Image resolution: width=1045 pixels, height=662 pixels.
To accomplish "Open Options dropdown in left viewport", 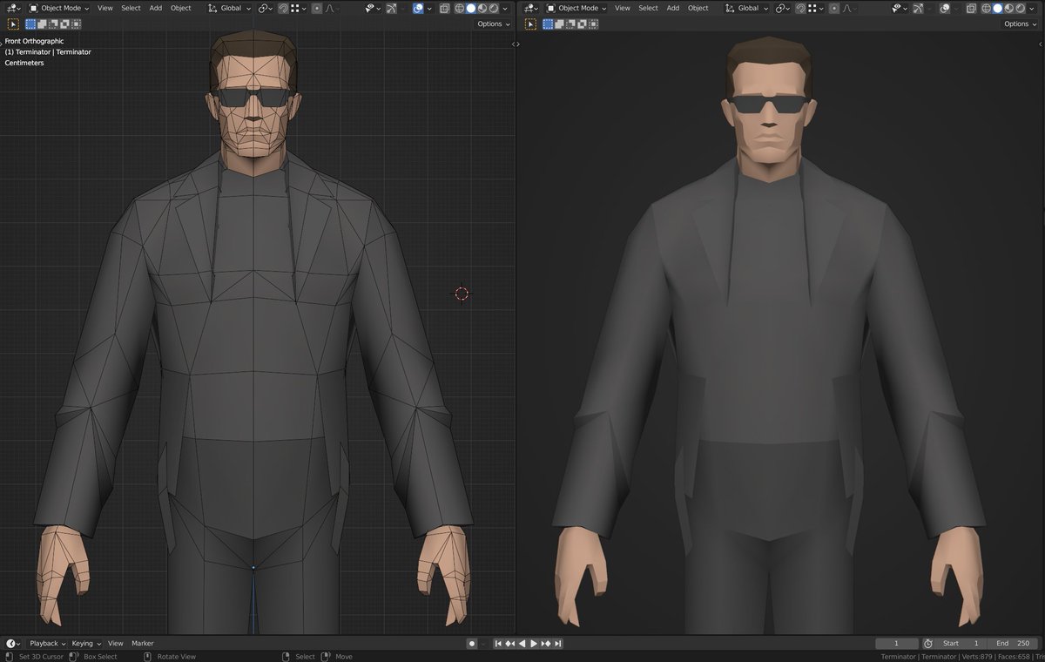I will [x=493, y=24].
